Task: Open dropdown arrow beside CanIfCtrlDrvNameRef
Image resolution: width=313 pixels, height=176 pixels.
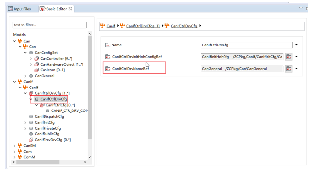Action: [x=297, y=68]
